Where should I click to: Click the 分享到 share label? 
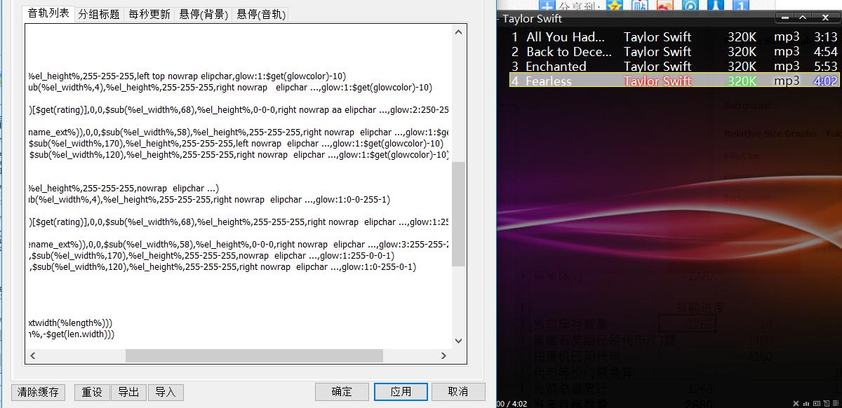coord(579,6)
